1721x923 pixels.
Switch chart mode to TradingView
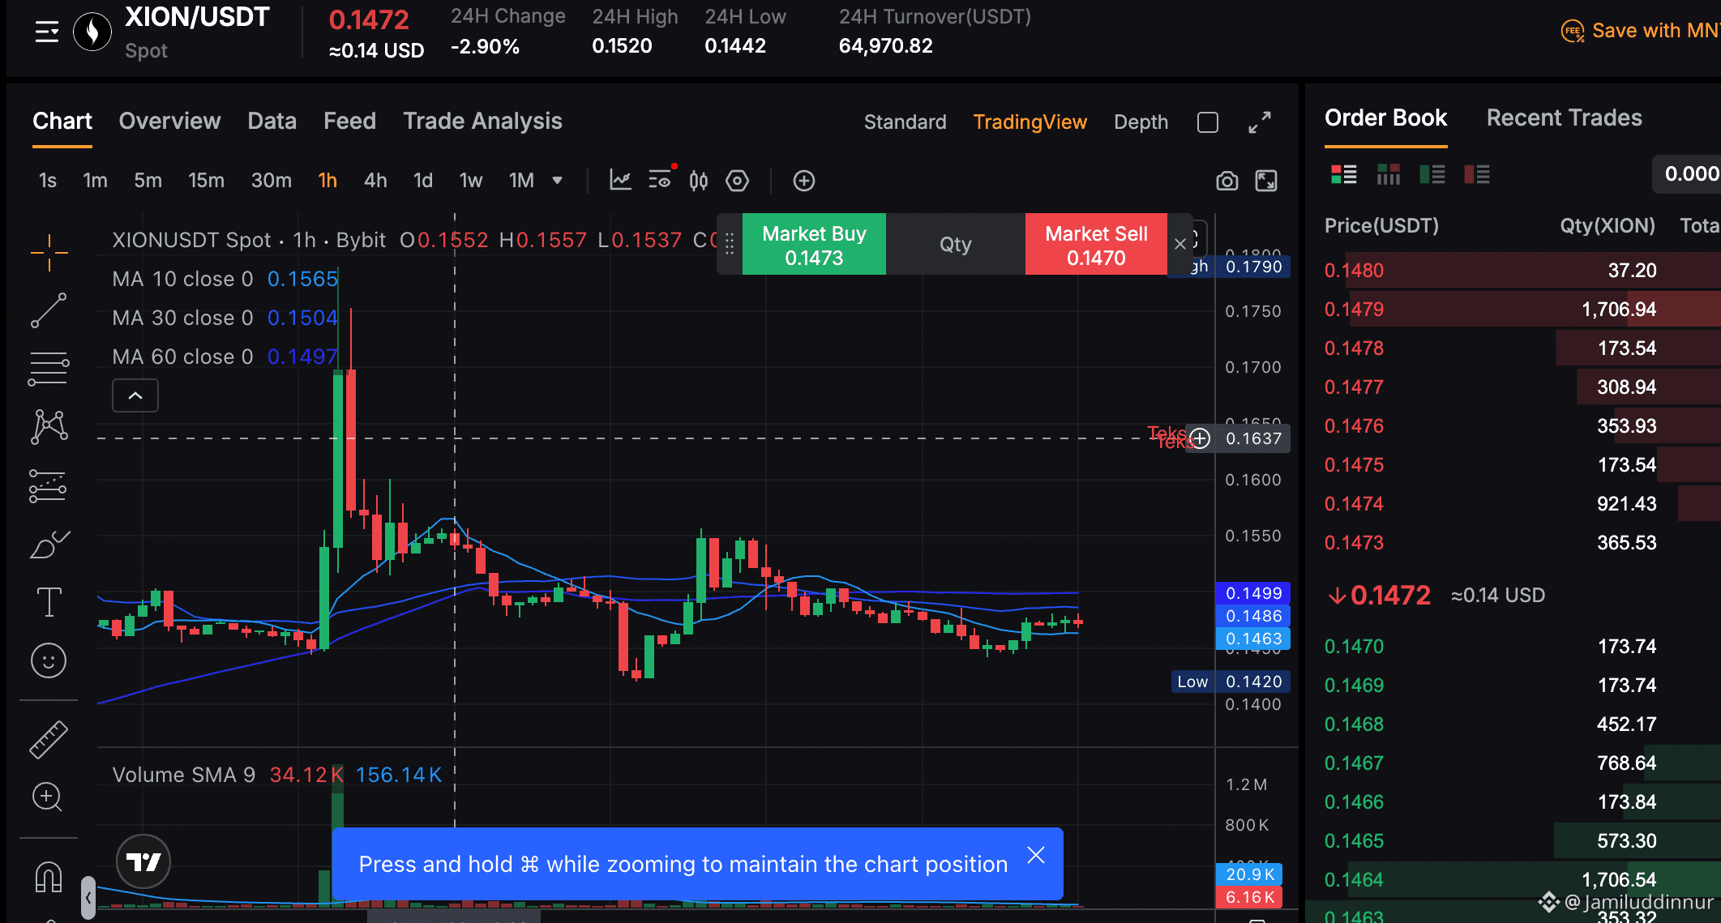point(1030,122)
